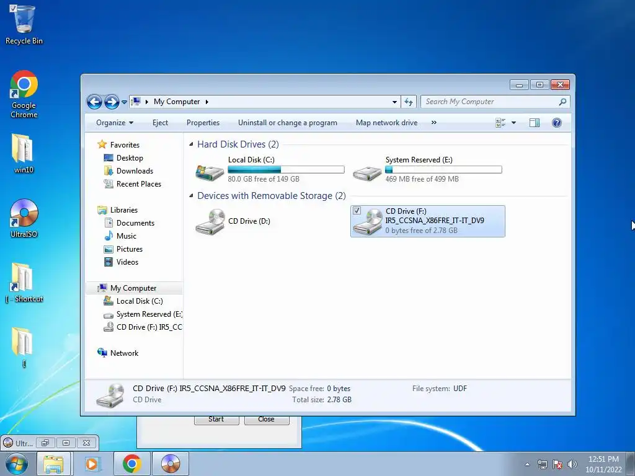Open the address bar history dropdown
Screen dimensions: 635x476
394,102
